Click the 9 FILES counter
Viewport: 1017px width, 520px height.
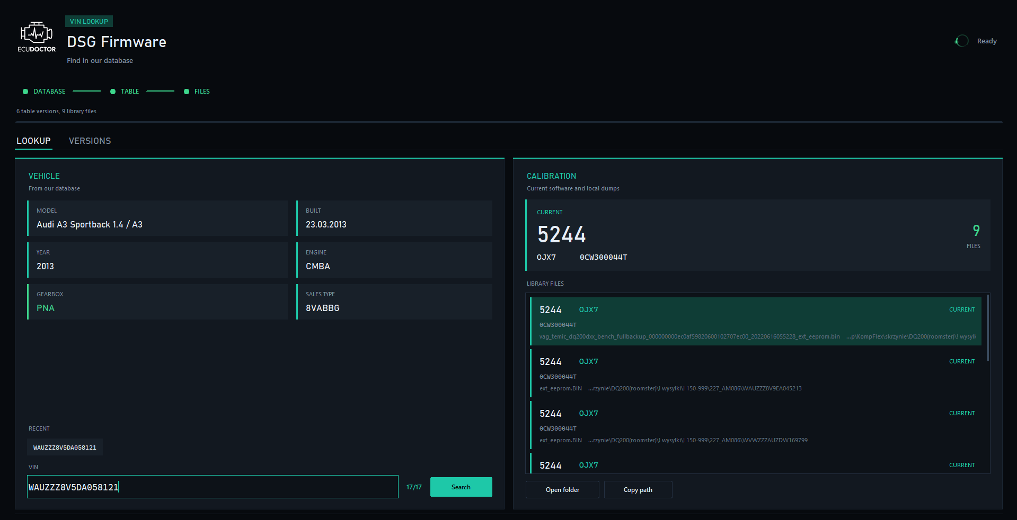(x=974, y=236)
